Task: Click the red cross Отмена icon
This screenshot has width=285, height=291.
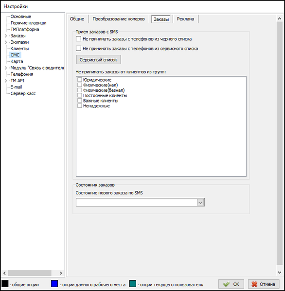Action: coord(254,284)
